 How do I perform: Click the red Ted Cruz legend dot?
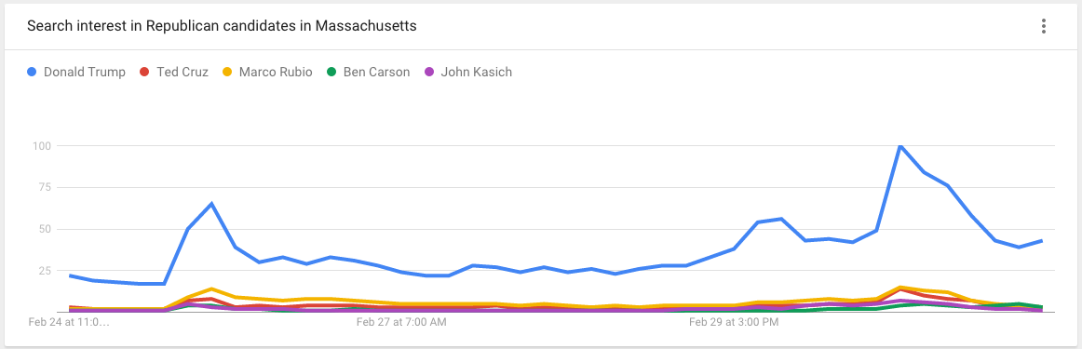(145, 72)
